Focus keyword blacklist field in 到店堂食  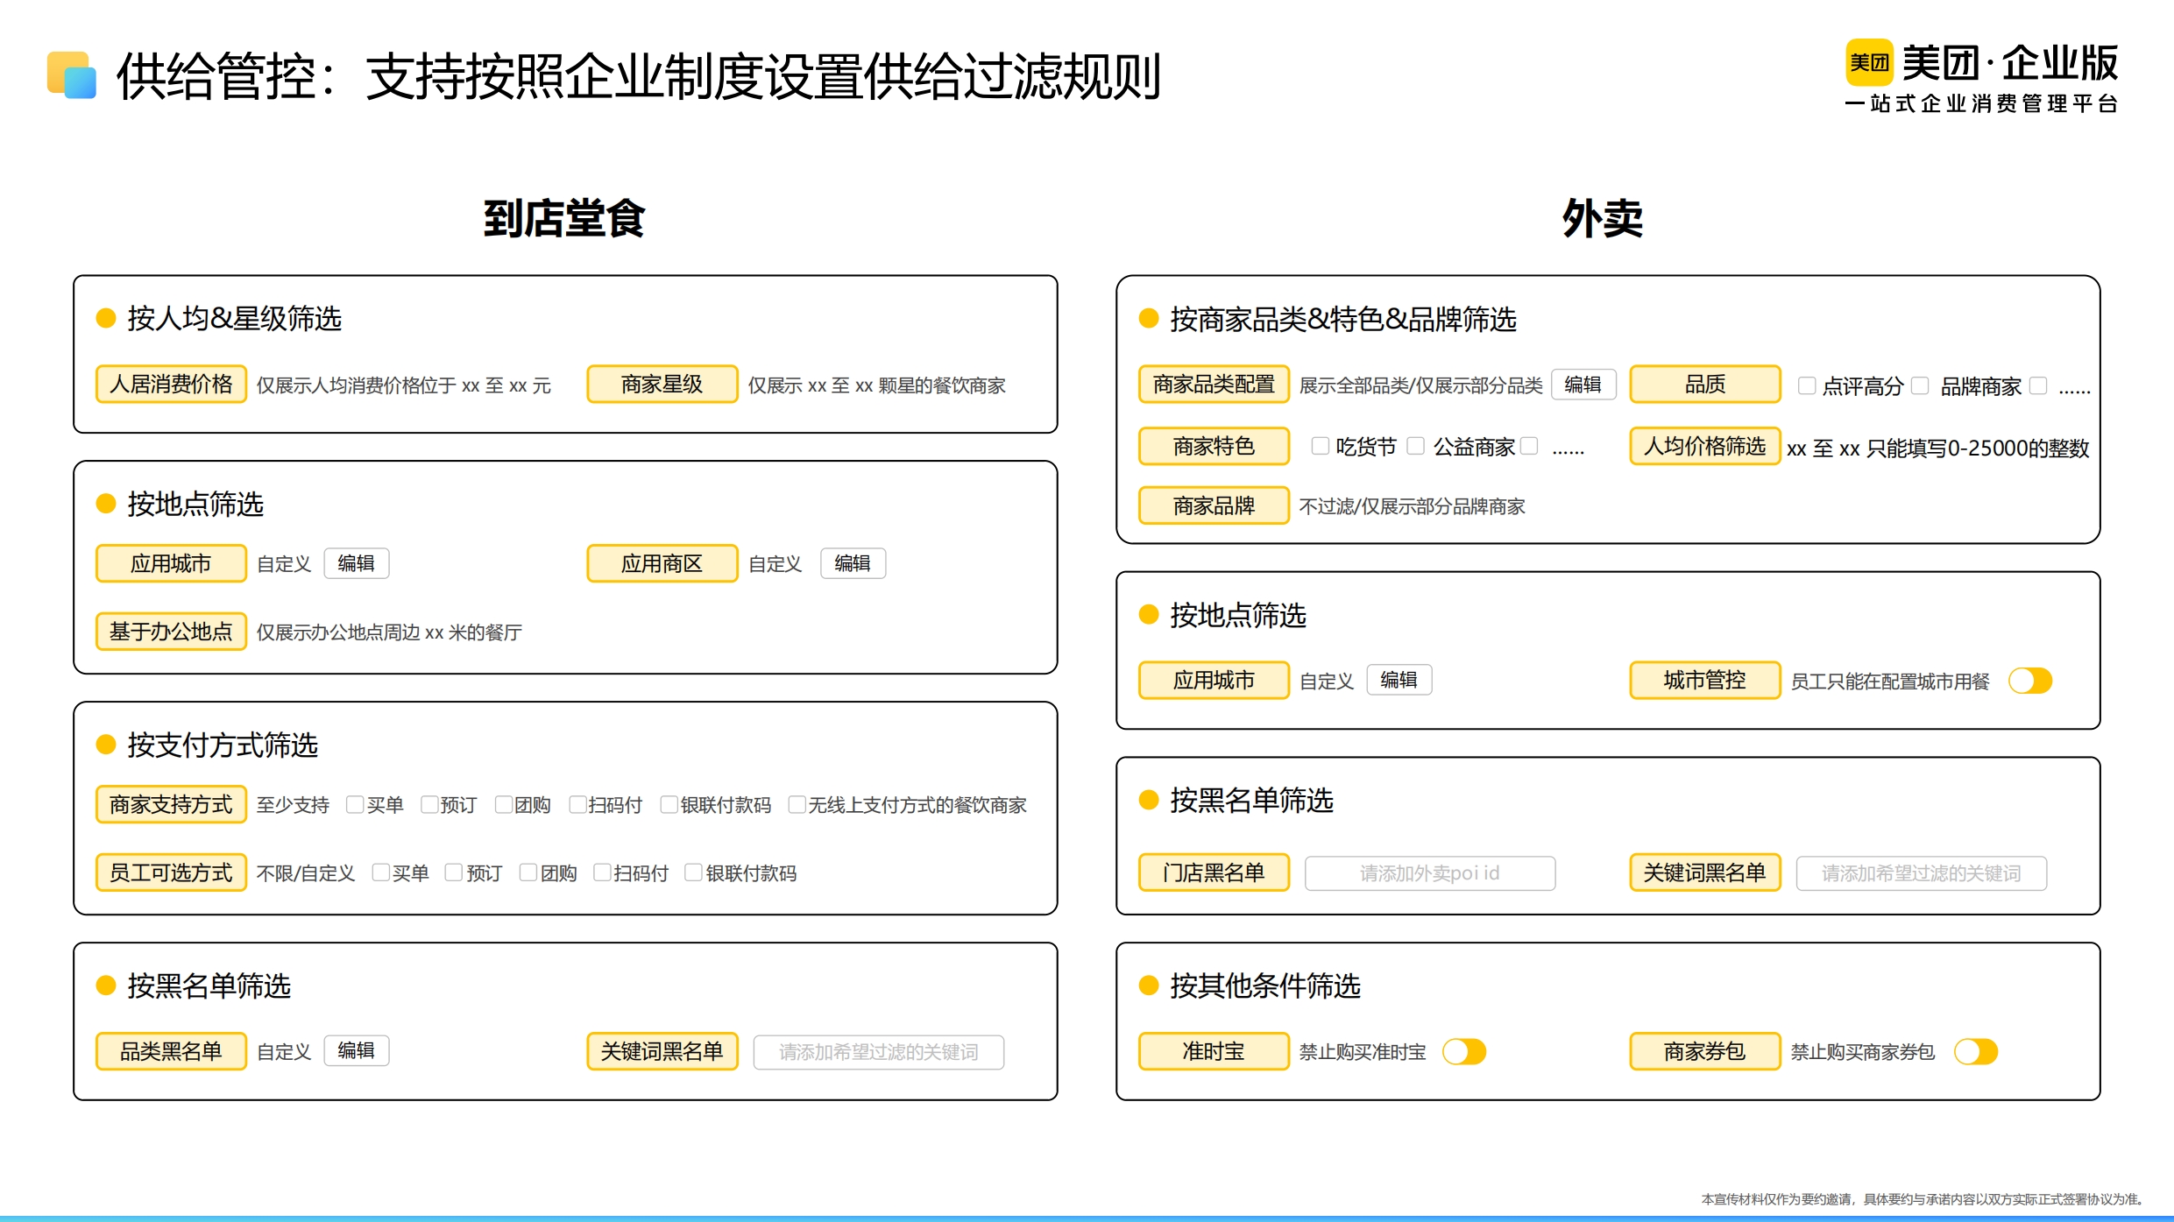coord(879,1052)
